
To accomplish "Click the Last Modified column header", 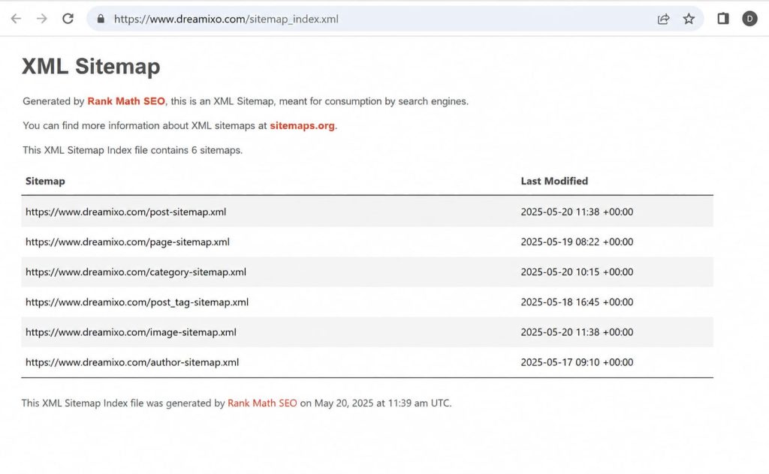I will point(554,181).
